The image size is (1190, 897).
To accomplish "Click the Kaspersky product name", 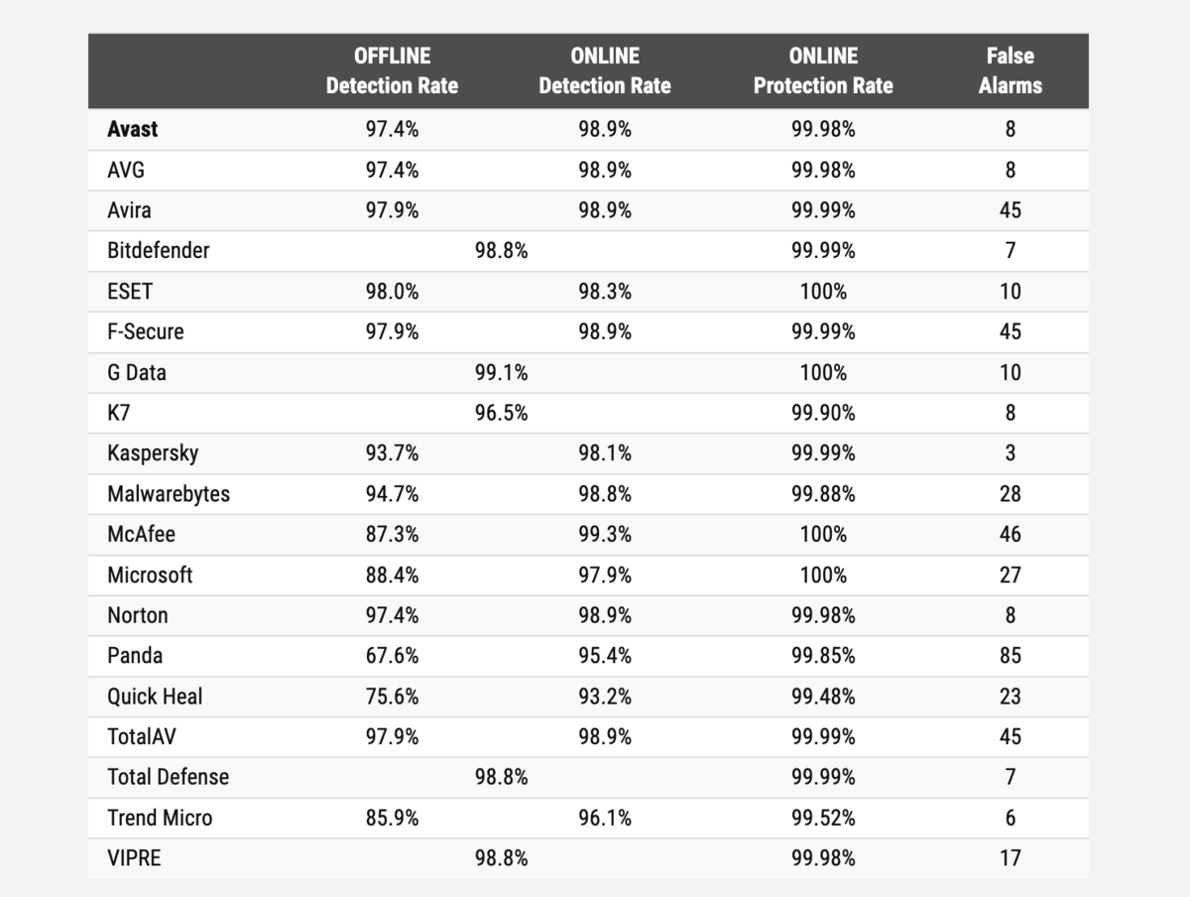I will pyautogui.click(x=153, y=453).
